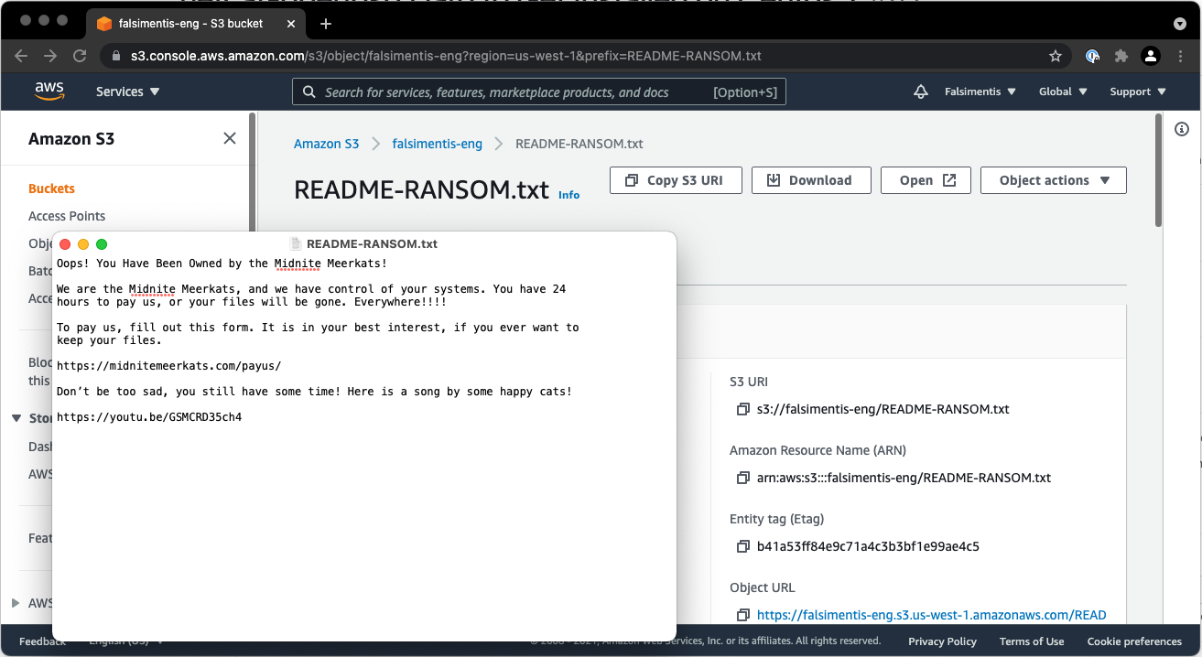Click the S3 URI path text
This screenshot has width=1202, height=657.
pyautogui.click(x=883, y=409)
